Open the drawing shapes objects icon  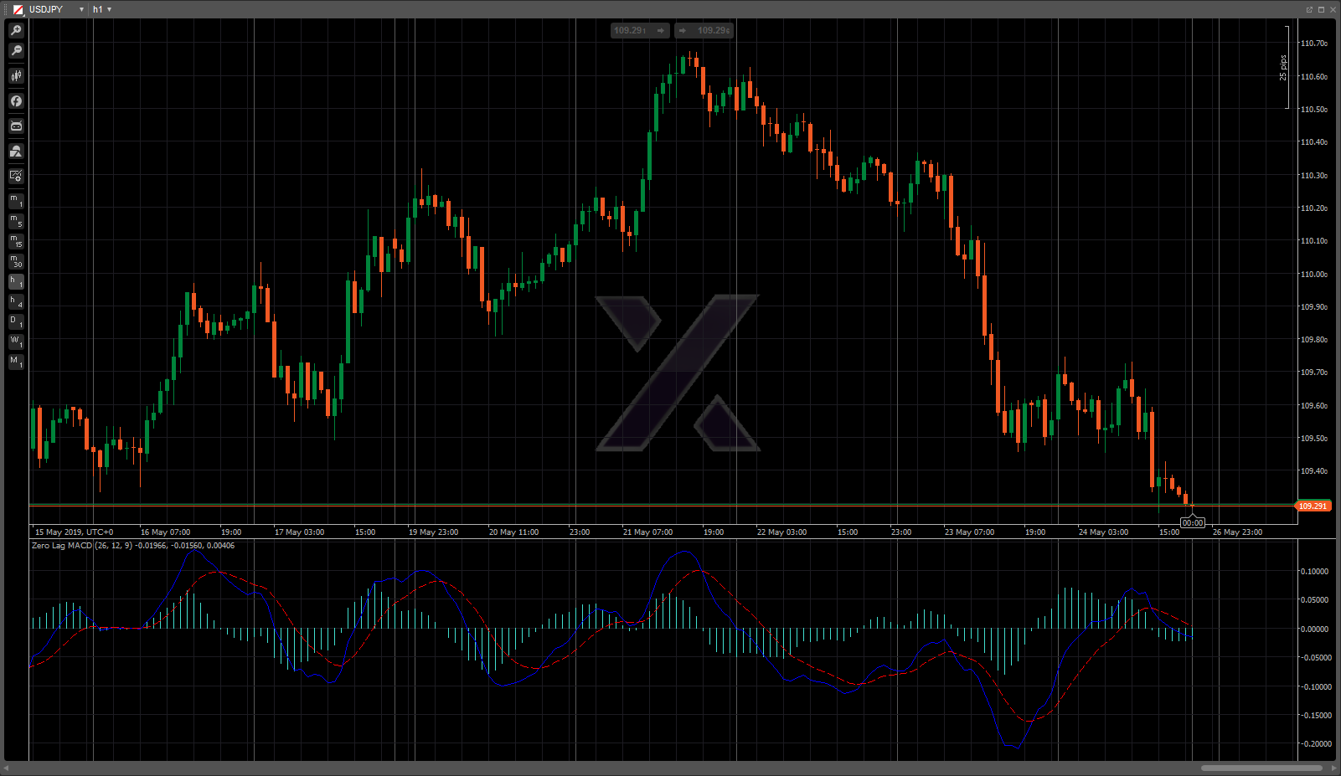click(16, 152)
